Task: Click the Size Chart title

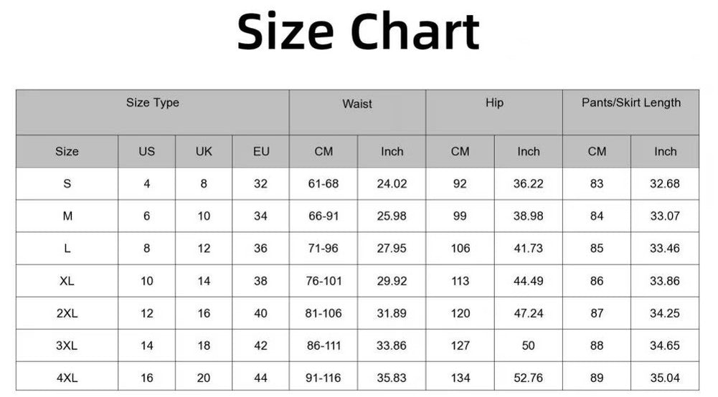Action: (358, 32)
